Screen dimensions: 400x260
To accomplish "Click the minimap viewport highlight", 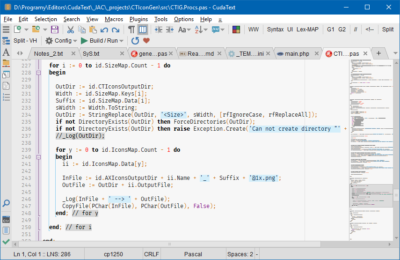I will (x=371, y=195).
